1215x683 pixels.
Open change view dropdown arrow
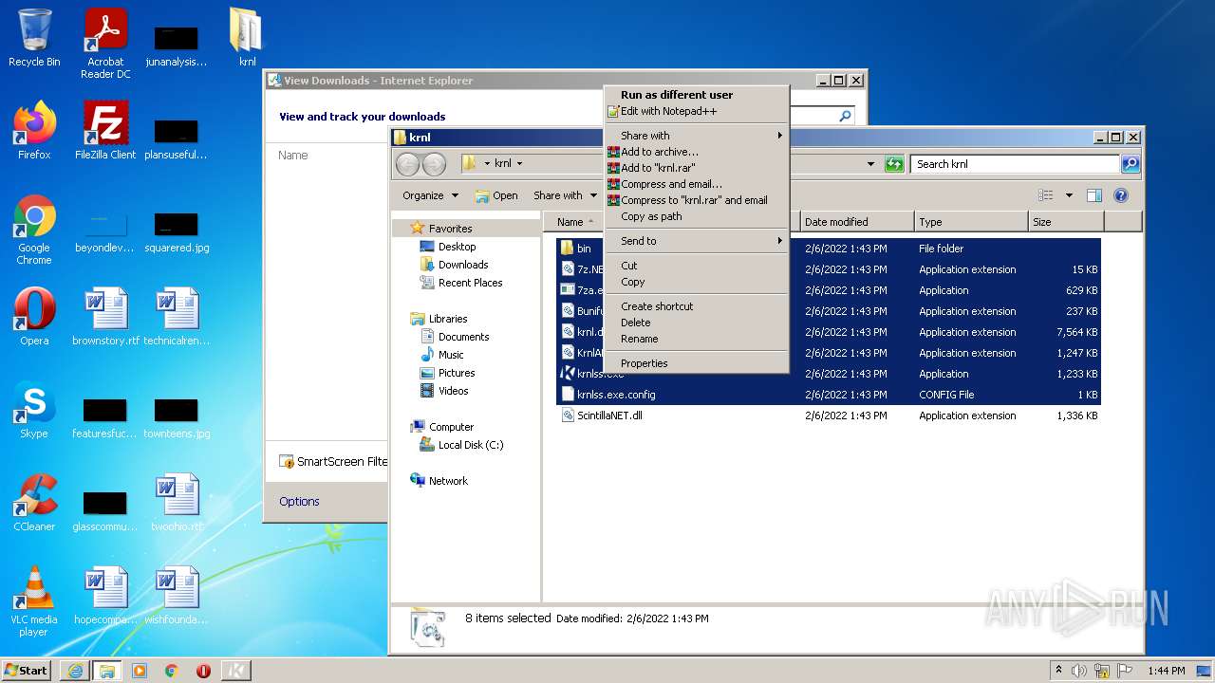(x=1069, y=195)
